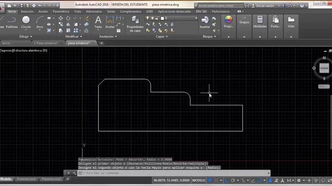Viewport: 332px width, 186px height.
Task: Click the Insertar block icon
Action: click(205, 22)
